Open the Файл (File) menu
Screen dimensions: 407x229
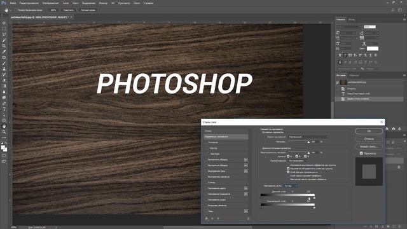tap(13, 3)
